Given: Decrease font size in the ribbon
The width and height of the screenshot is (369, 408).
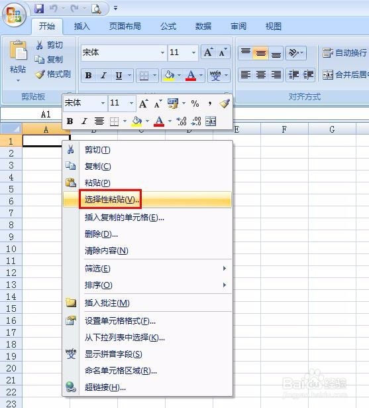Looking at the screenshot, I should (223, 52).
